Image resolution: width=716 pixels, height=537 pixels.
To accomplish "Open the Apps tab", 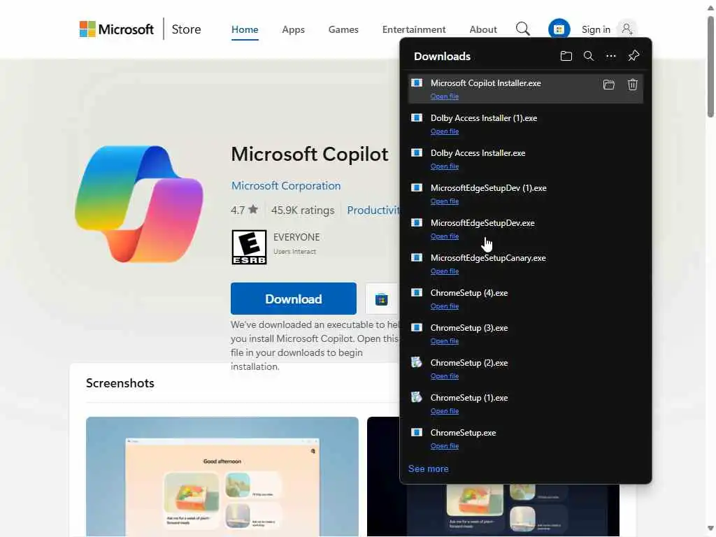I will pyautogui.click(x=293, y=29).
